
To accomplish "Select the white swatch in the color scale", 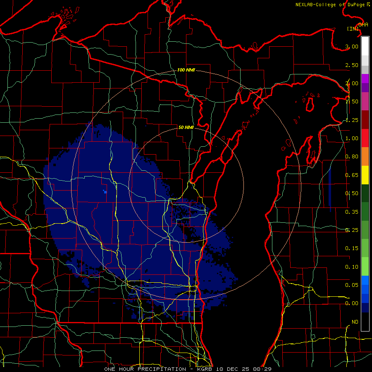I will (365, 46).
